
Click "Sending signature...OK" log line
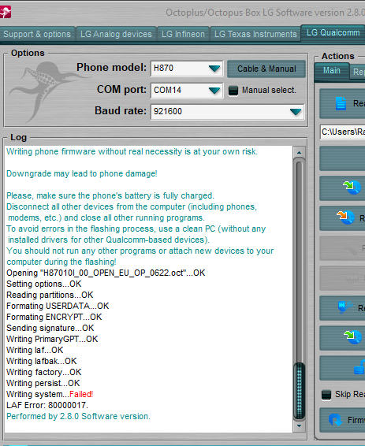pos(50,328)
